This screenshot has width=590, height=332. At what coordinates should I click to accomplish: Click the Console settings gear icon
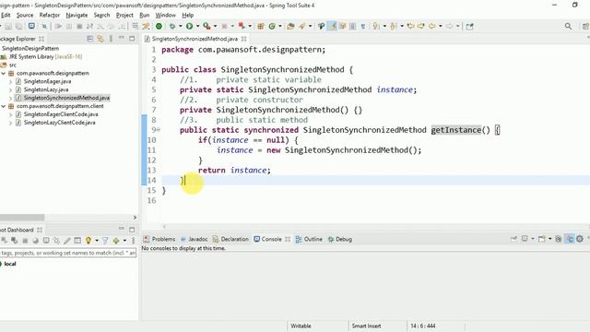click(580, 239)
